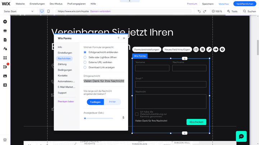Open the Hilfe menu
Screen dimensions: 259x145
93,4
